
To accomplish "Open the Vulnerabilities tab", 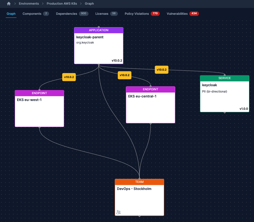I will click(x=183, y=14).
